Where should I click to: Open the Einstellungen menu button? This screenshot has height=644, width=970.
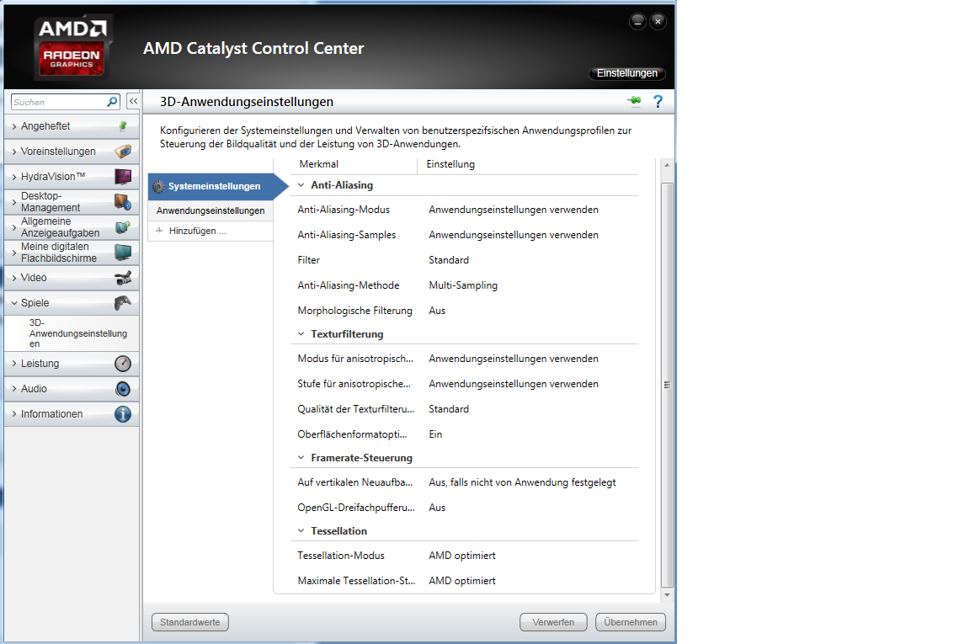[x=626, y=73]
